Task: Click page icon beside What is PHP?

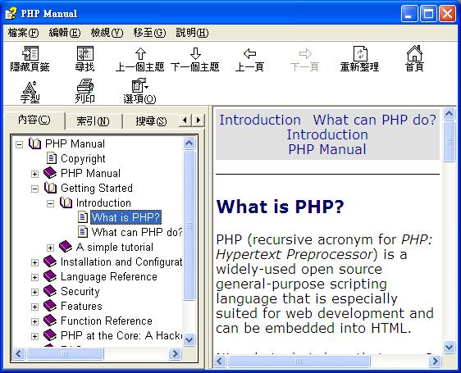Action: point(83,217)
